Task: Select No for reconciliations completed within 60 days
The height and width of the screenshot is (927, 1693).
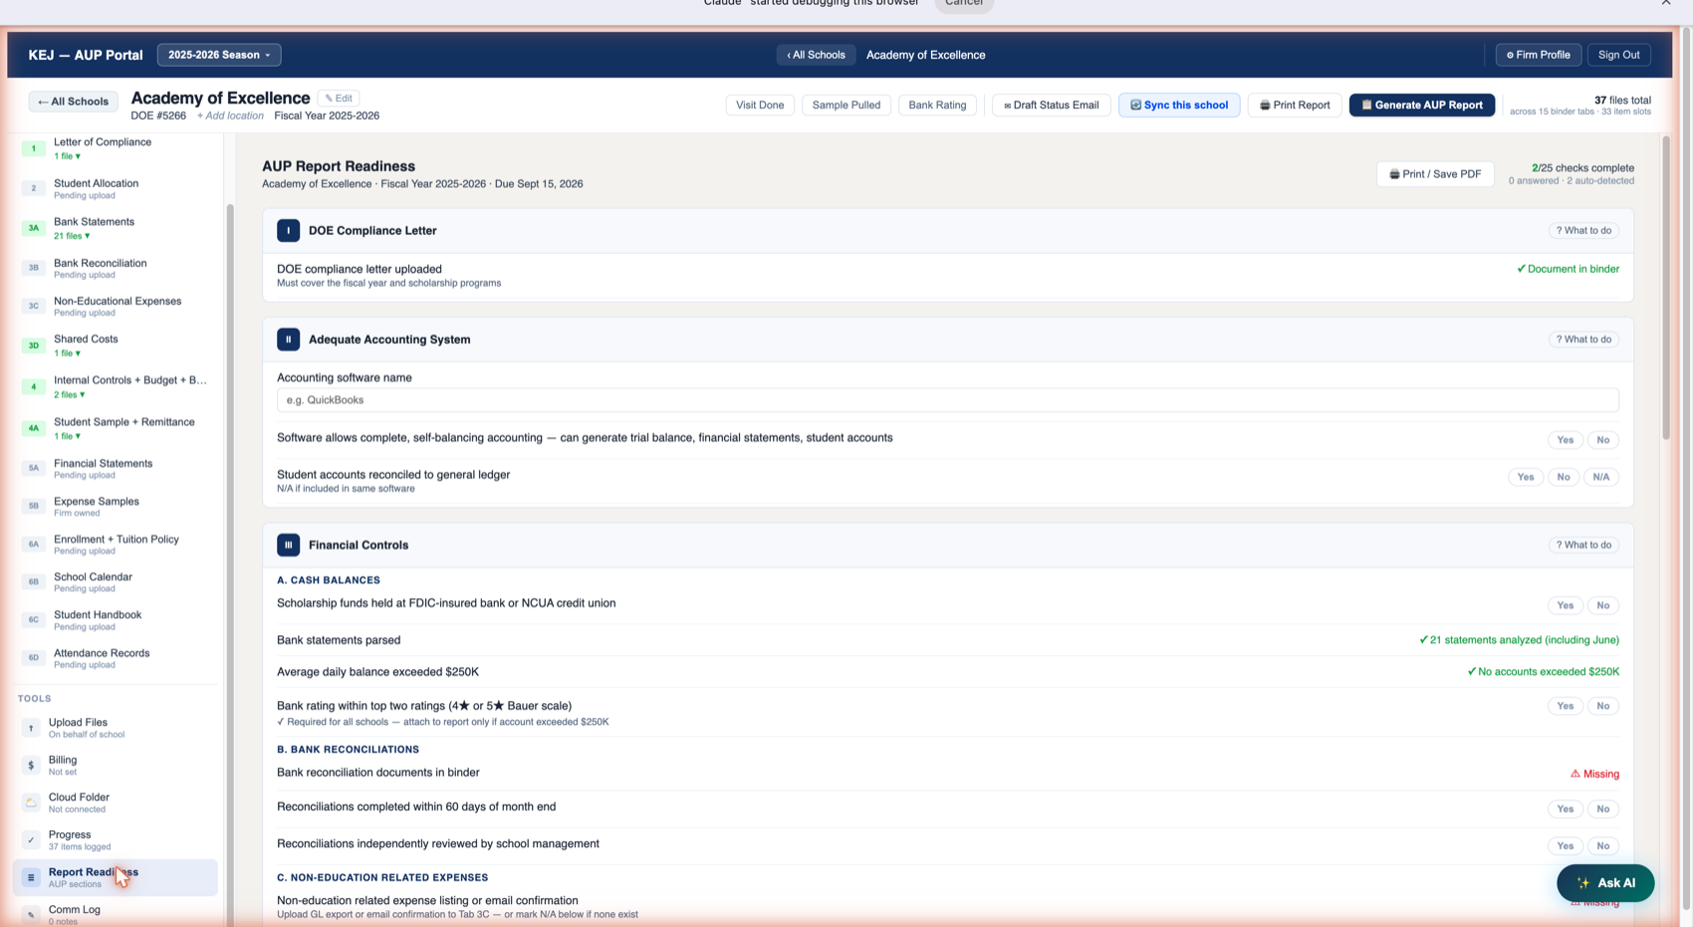Action: pyautogui.click(x=1602, y=809)
